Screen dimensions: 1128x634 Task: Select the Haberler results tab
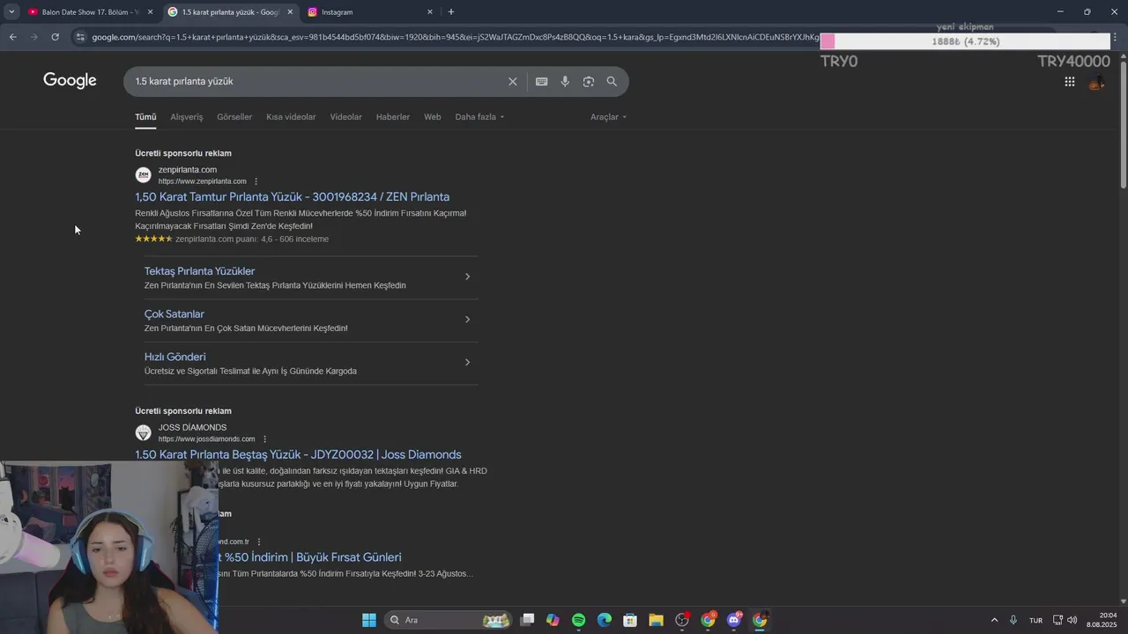tap(392, 117)
